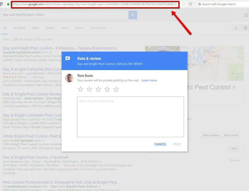The image size is (249, 191).
Task: Click Tom Dunn's profile photo
Action: tap(69, 78)
